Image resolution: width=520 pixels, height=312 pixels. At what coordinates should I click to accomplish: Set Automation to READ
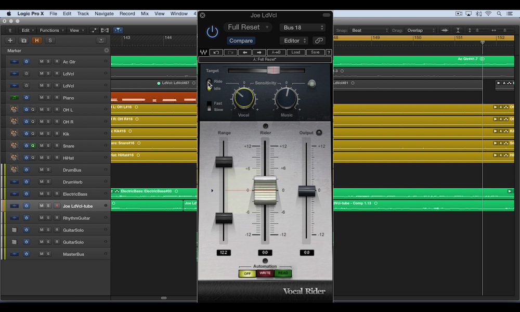(x=283, y=273)
